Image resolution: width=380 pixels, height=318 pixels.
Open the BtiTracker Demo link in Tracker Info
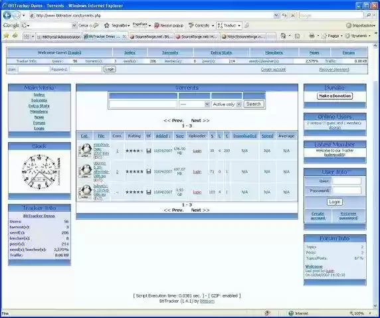point(39,216)
